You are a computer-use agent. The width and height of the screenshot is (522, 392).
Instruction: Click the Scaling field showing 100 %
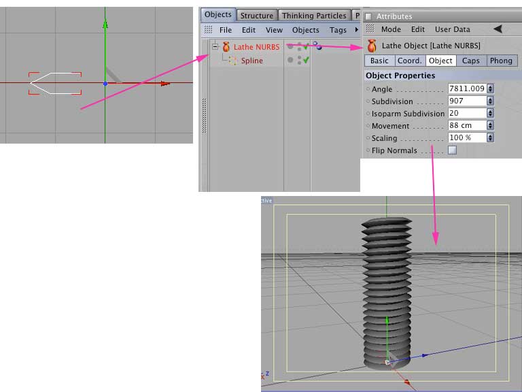467,137
